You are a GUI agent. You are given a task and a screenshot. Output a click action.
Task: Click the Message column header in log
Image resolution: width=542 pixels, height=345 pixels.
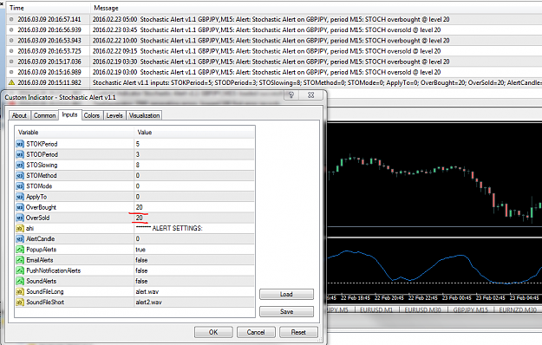pyautogui.click(x=316, y=8)
